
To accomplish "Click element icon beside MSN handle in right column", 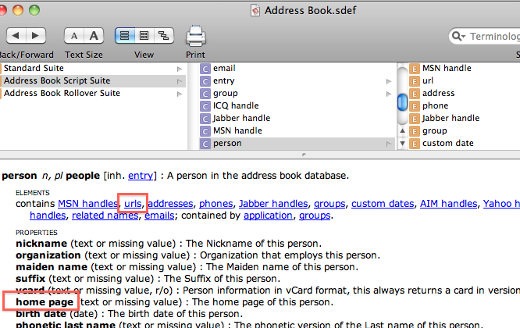I will point(415,69).
